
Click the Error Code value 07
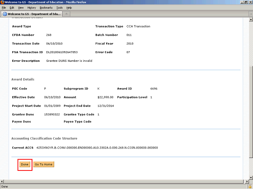click(128, 52)
